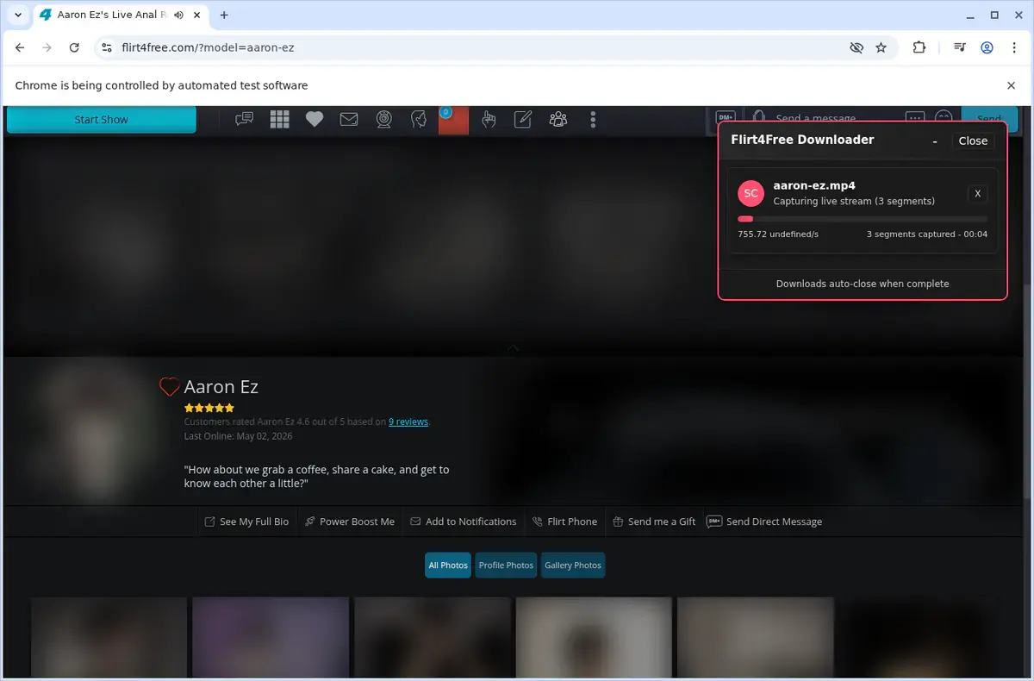Click Add to Notifications
Viewport: 1034px width, 681px height.
(464, 522)
